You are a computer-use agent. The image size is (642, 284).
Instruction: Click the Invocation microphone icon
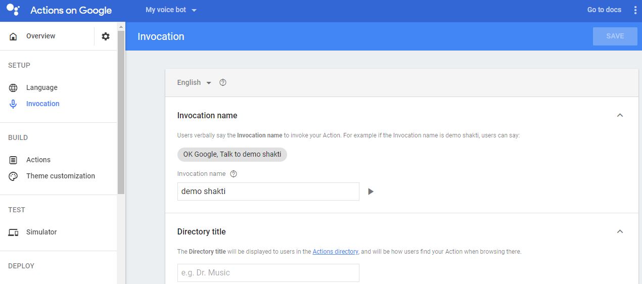[13, 104]
